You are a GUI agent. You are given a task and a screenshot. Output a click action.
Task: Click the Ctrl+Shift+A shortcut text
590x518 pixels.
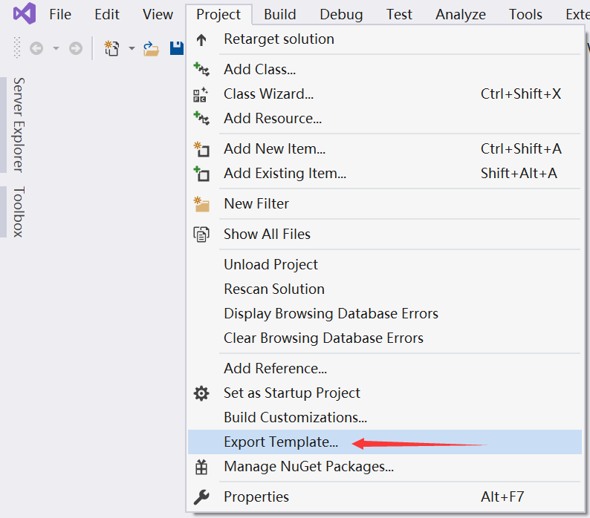[521, 149]
